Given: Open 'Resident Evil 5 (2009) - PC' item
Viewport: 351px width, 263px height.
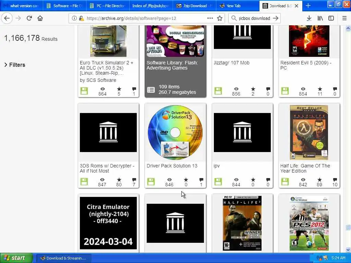Looking at the screenshot, I should coord(306,65).
